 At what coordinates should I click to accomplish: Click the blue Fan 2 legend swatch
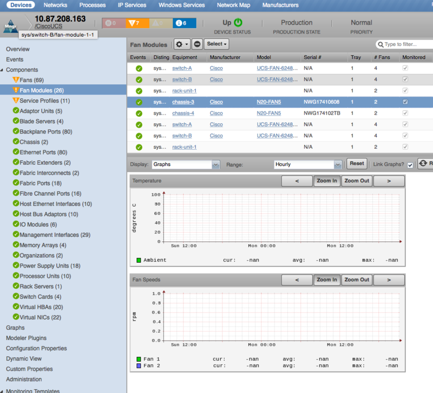[x=139, y=365]
